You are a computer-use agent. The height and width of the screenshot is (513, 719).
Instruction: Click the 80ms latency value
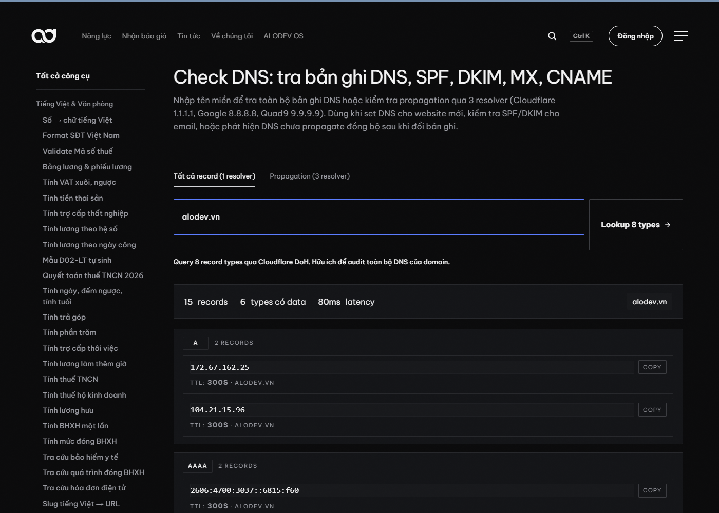coord(346,302)
